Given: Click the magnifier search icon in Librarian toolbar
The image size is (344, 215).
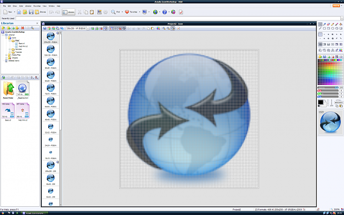Looking at the screenshot, I should pos(32,28).
